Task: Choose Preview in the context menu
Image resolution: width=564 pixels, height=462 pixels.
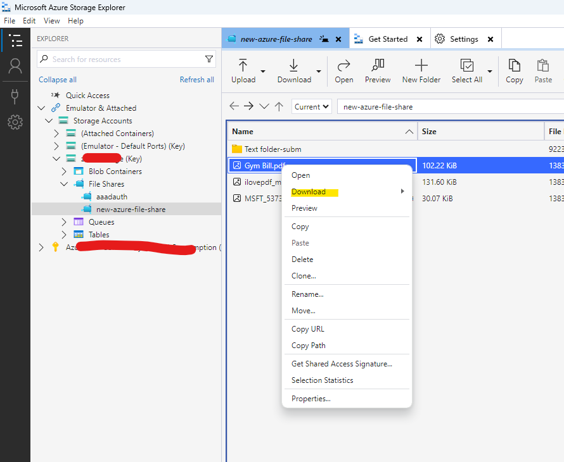Action: (x=347, y=208)
